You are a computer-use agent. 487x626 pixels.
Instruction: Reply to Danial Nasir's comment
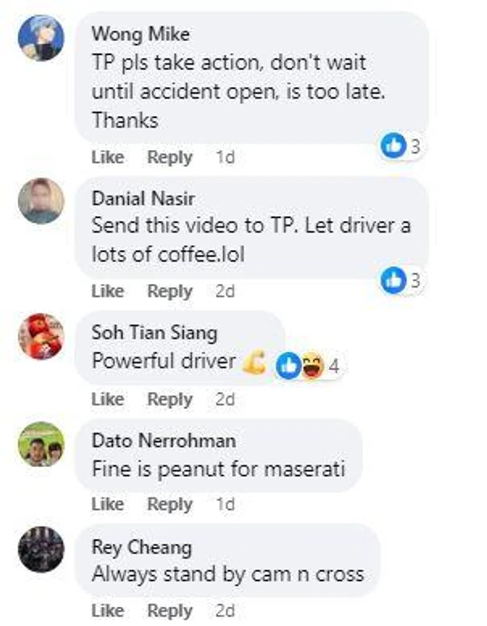pyautogui.click(x=170, y=291)
